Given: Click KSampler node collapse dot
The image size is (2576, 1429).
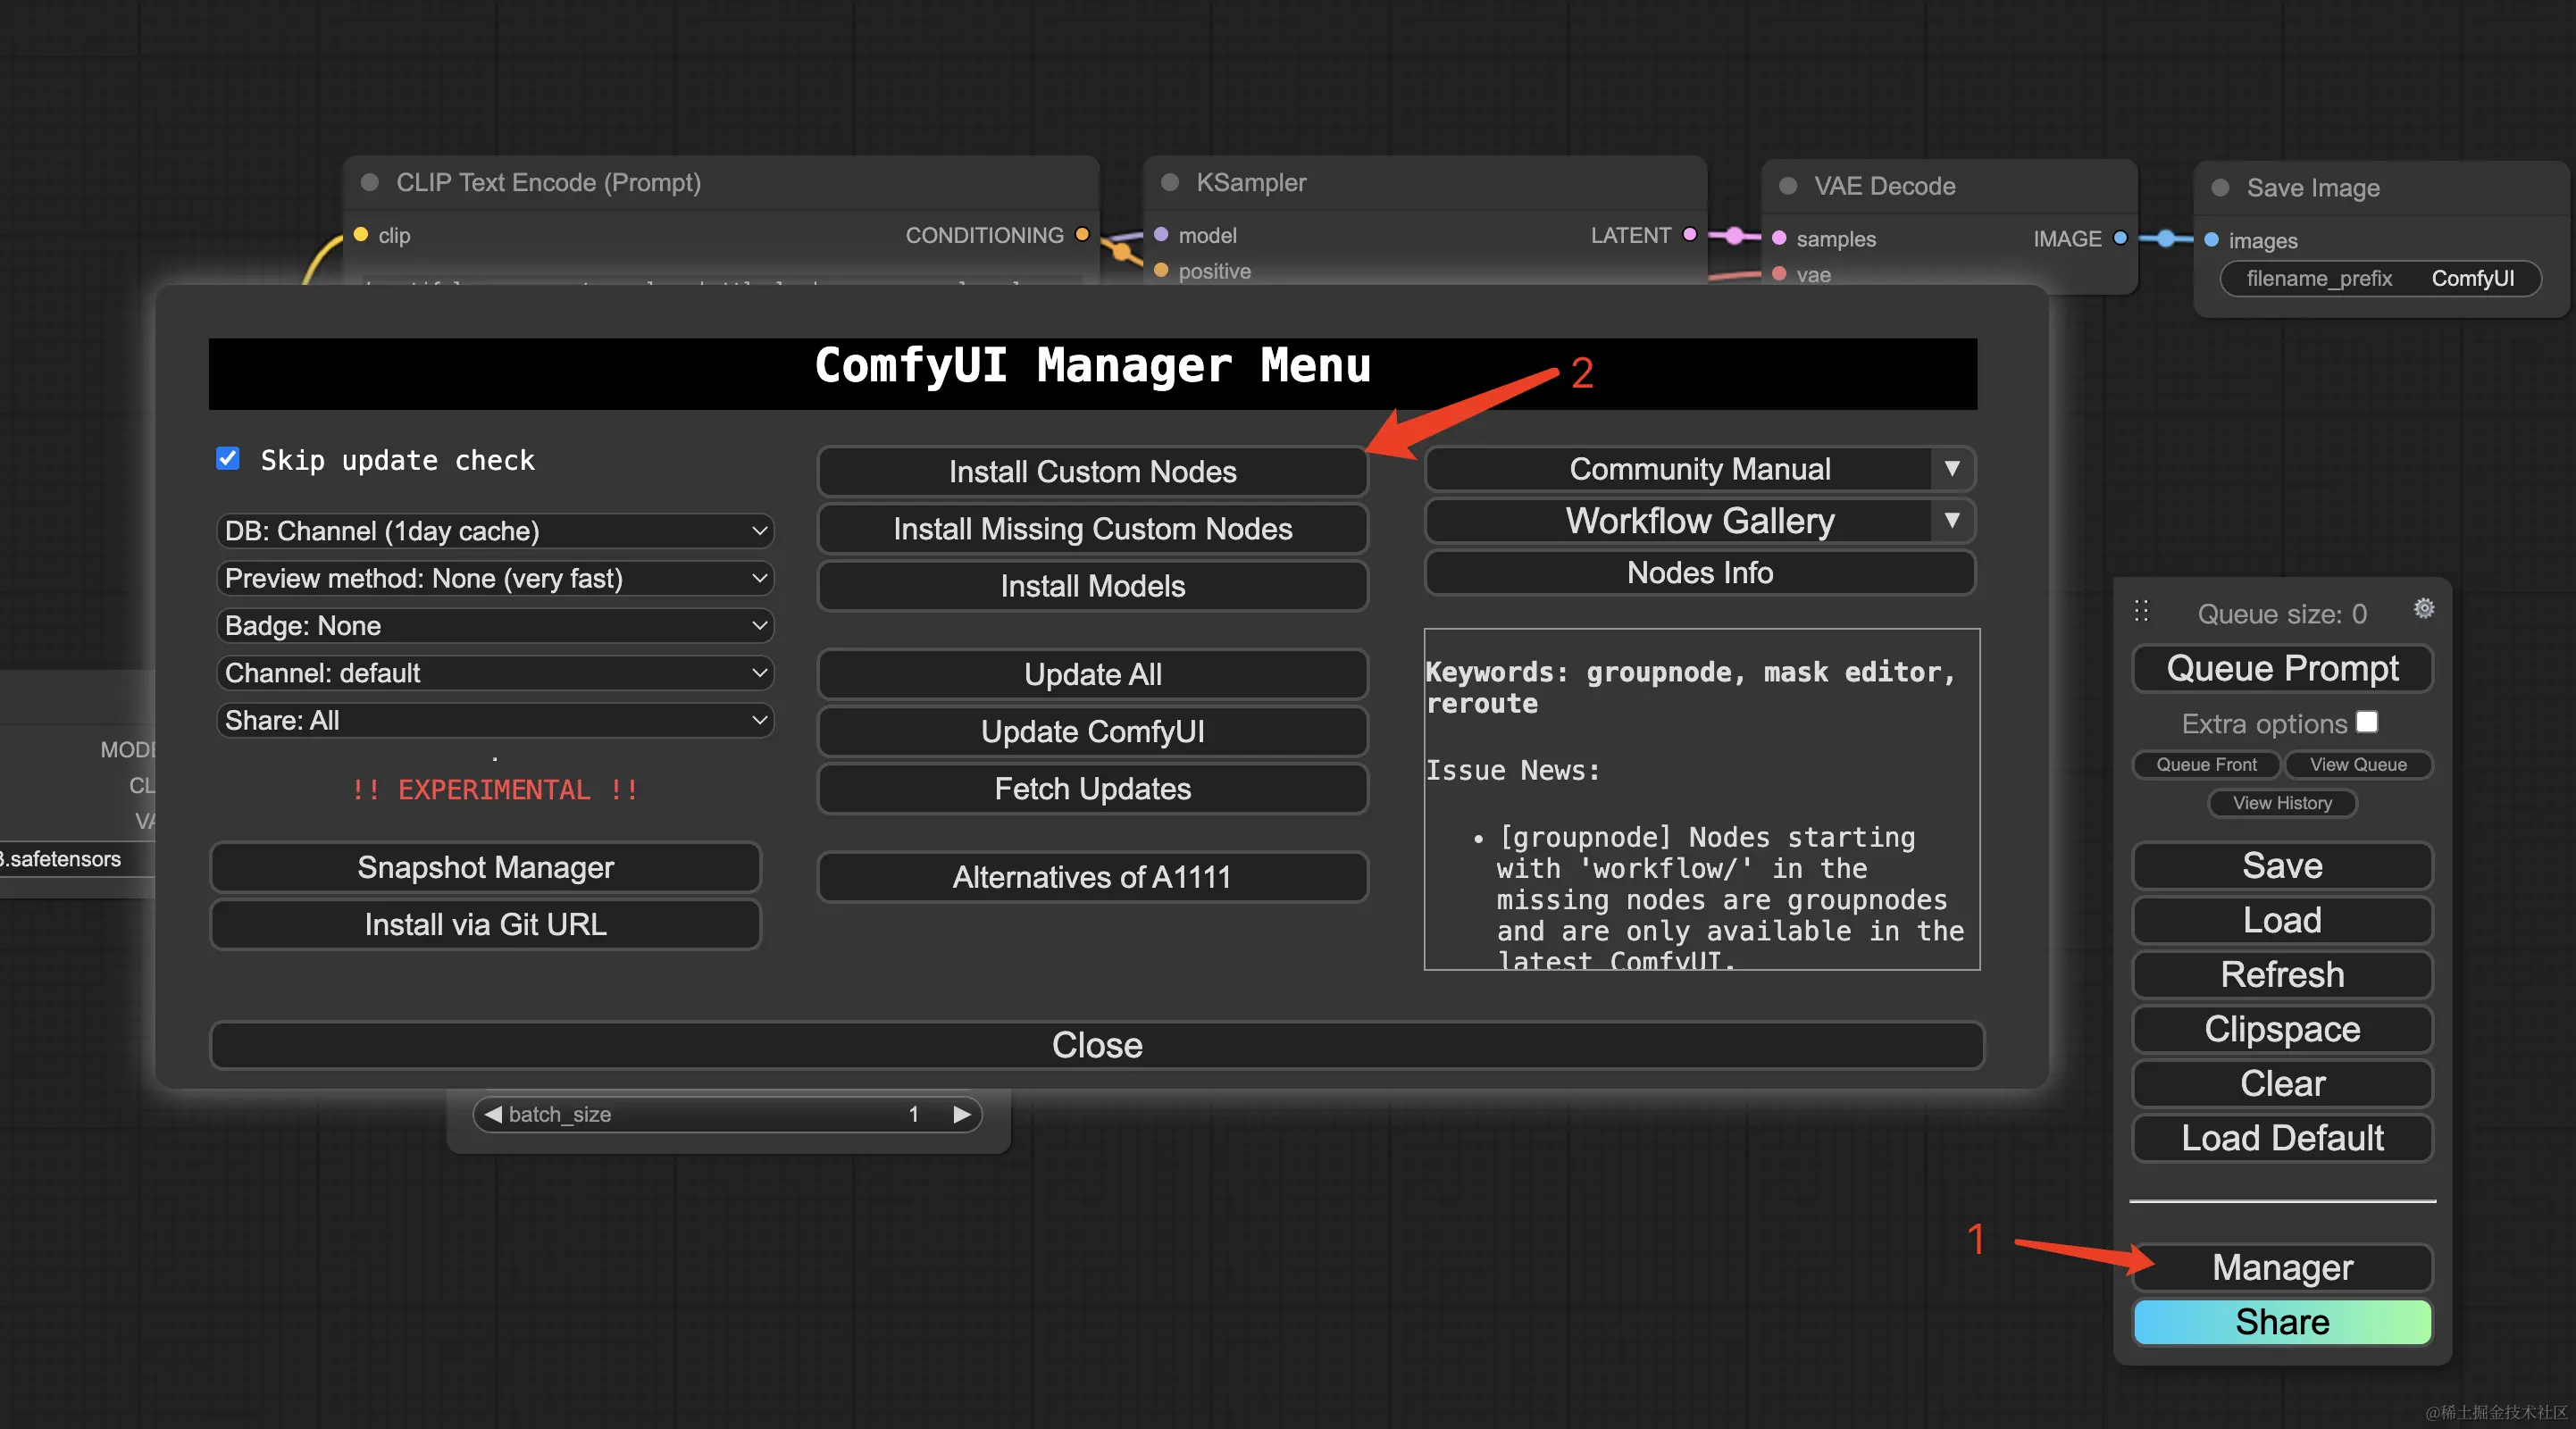Looking at the screenshot, I should point(1169,182).
